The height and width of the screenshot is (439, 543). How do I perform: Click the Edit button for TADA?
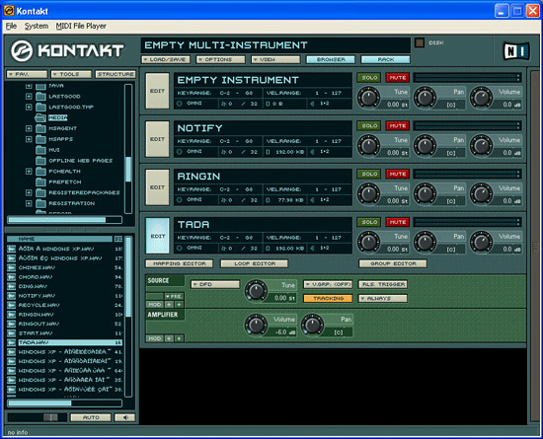coord(158,236)
